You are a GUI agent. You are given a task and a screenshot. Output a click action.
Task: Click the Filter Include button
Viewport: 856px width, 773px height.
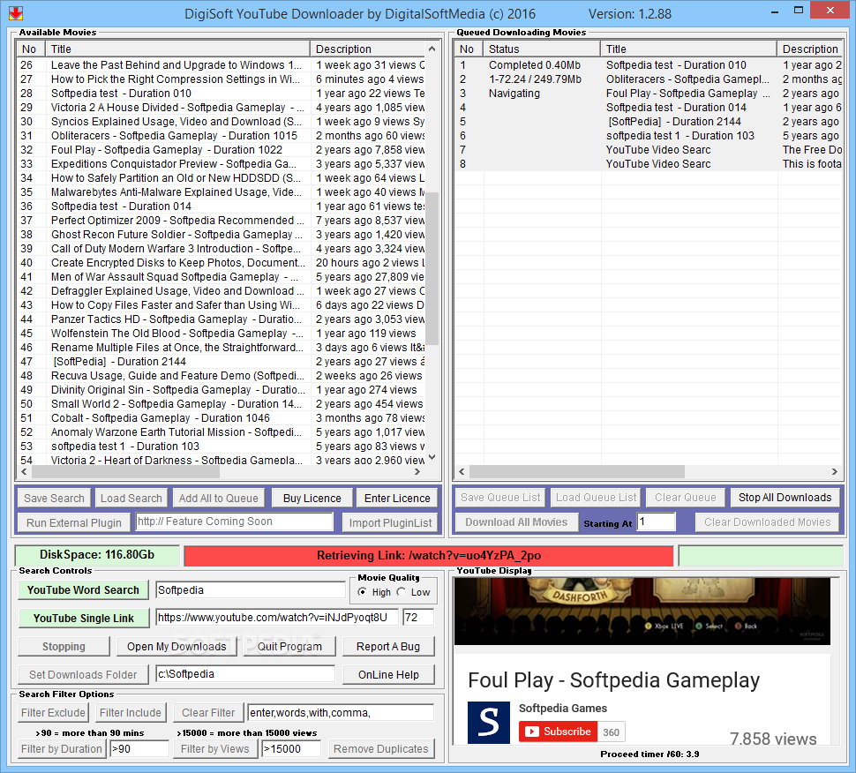130,712
